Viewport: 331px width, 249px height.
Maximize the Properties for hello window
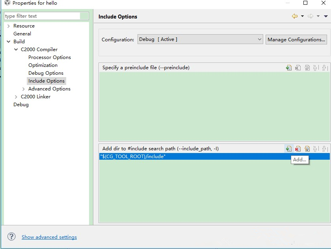pos(305,3)
